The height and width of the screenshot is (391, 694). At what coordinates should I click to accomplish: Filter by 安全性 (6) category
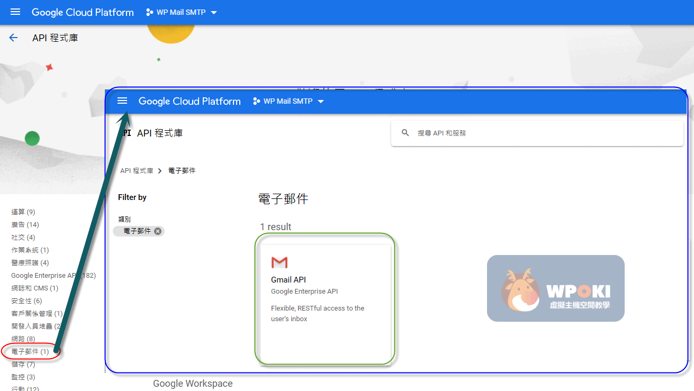[x=26, y=301]
